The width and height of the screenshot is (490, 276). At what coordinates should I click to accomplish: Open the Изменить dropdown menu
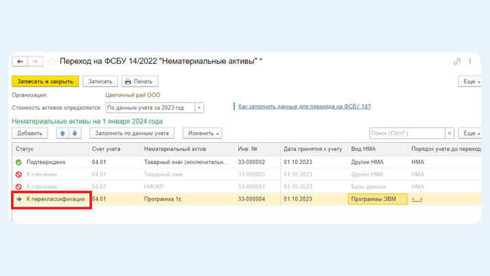(x=202, y=133)
